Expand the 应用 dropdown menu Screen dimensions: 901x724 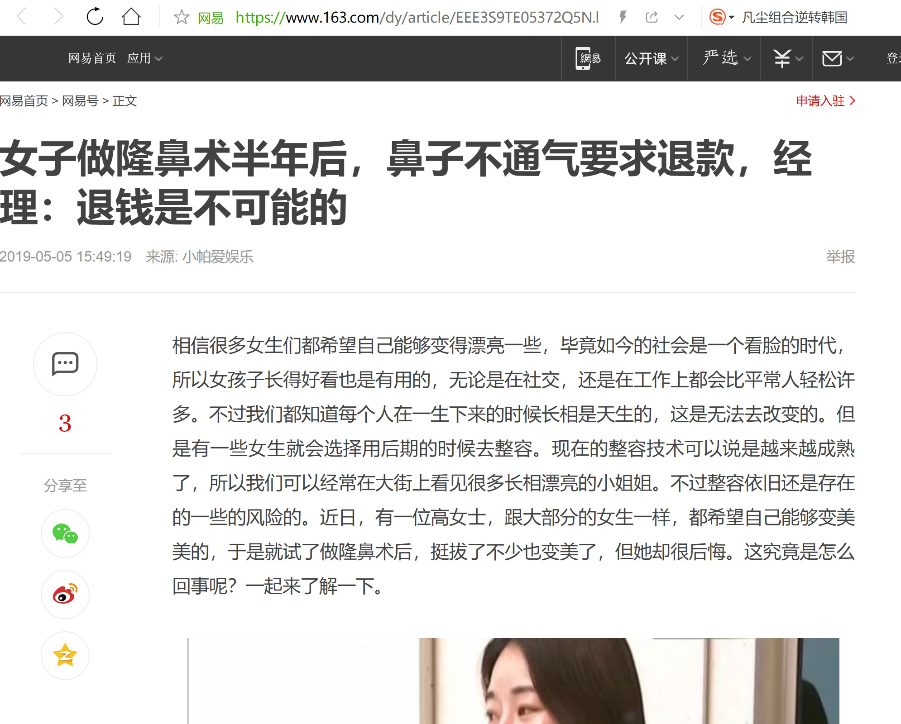[144, 58]
